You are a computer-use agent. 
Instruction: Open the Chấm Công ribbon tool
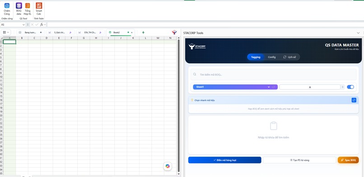coord(7,9)
